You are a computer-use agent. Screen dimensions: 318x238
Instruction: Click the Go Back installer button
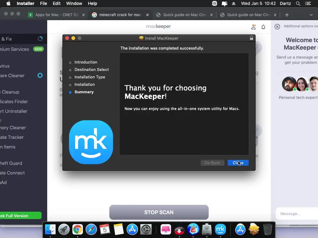coord(212,163)
